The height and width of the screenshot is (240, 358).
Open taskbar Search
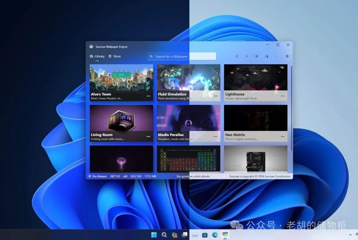pos(164,235)
